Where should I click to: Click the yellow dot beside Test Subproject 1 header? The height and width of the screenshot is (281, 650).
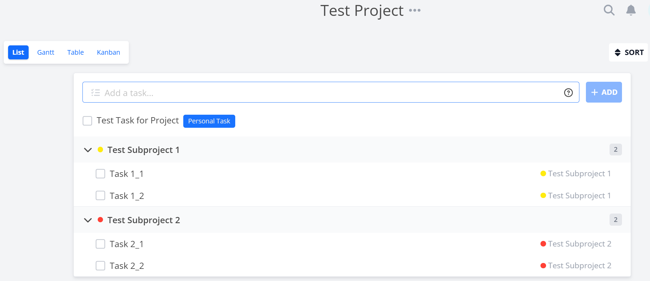[x=100, y=150]
